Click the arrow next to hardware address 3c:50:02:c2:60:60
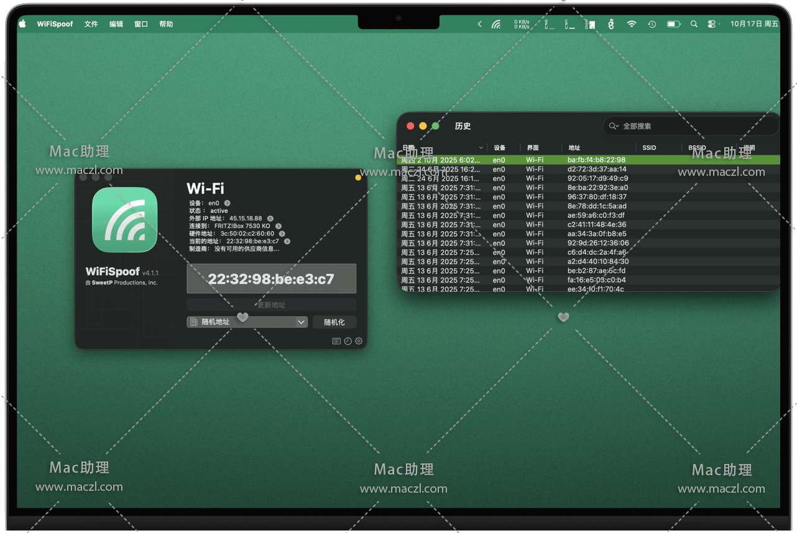 [282, 234]
